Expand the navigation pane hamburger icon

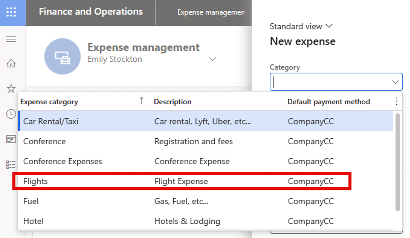11,39
